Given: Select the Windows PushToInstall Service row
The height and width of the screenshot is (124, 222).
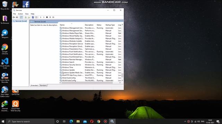Looking at the screenshot, I should coord(90,57).
